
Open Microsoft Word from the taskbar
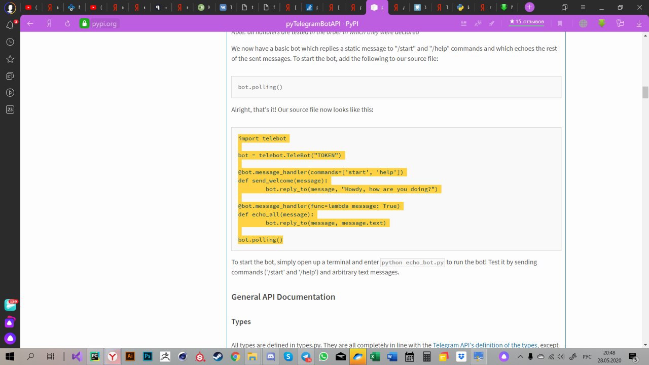pos(392,356)
